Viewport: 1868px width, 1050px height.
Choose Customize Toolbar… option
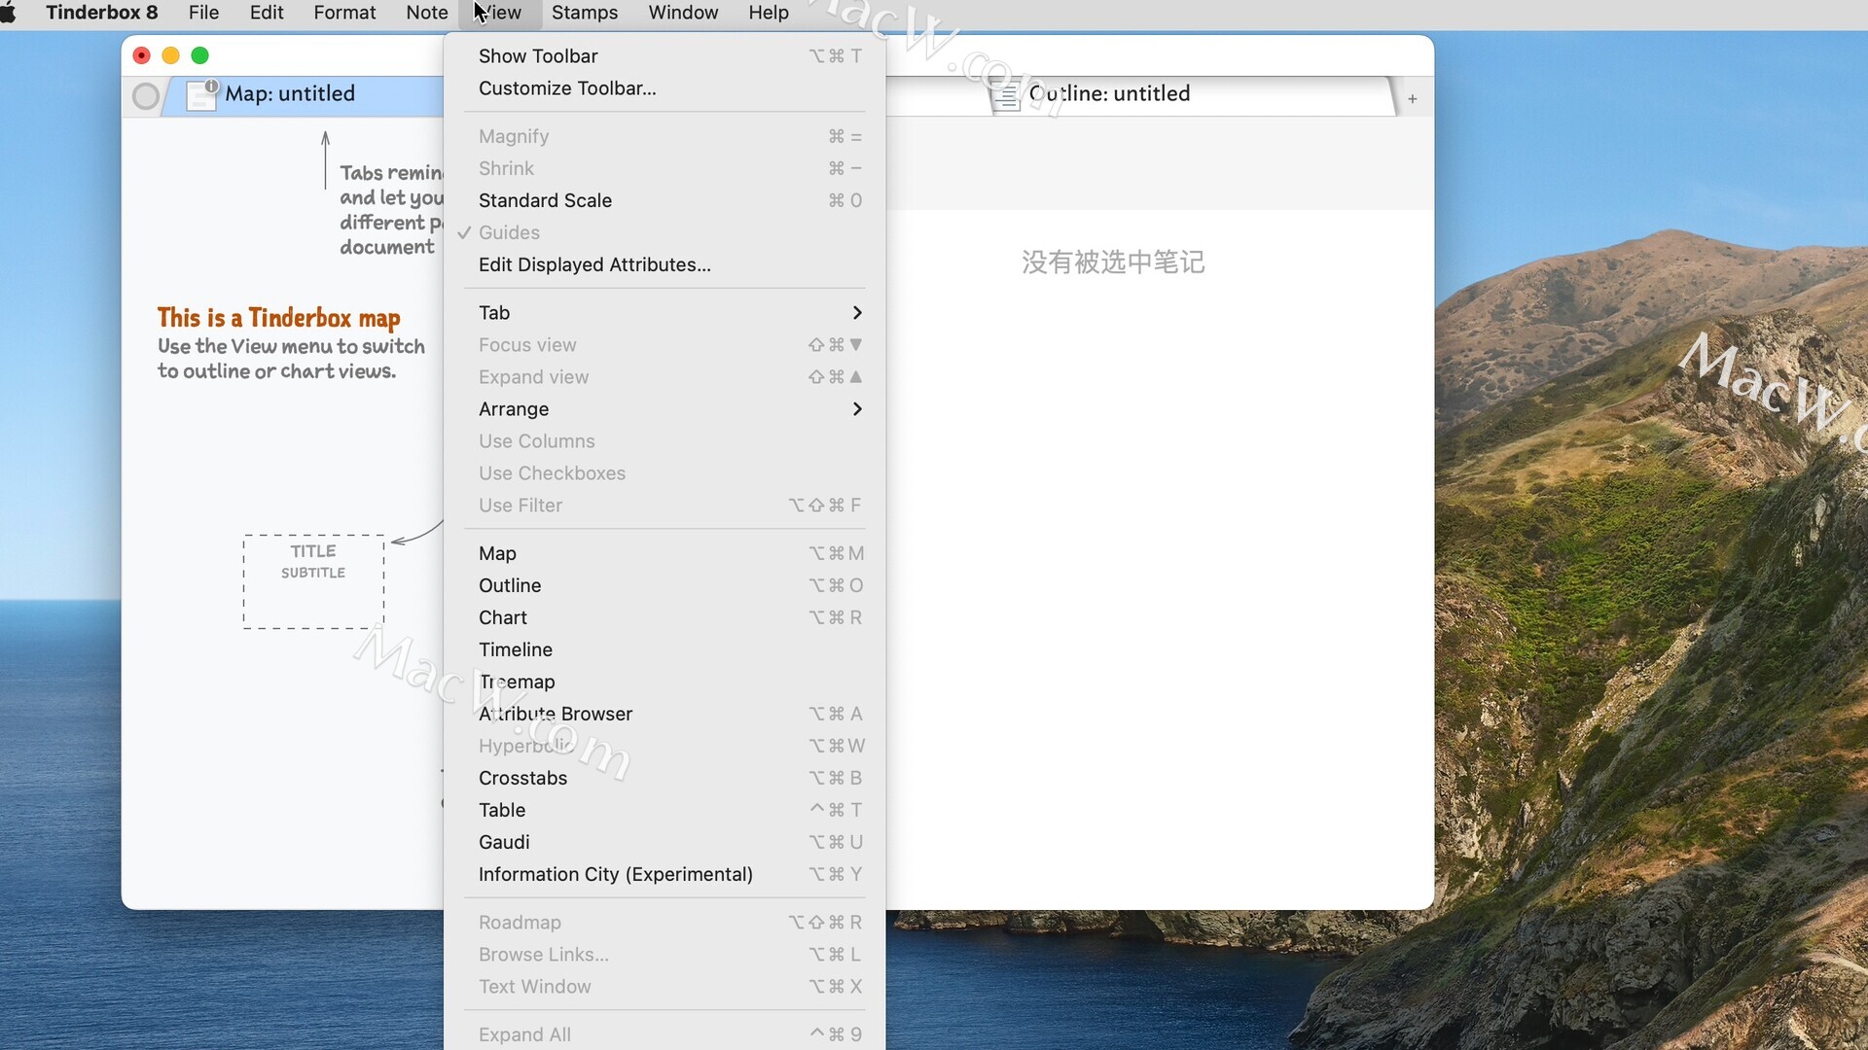click(665, 87)
